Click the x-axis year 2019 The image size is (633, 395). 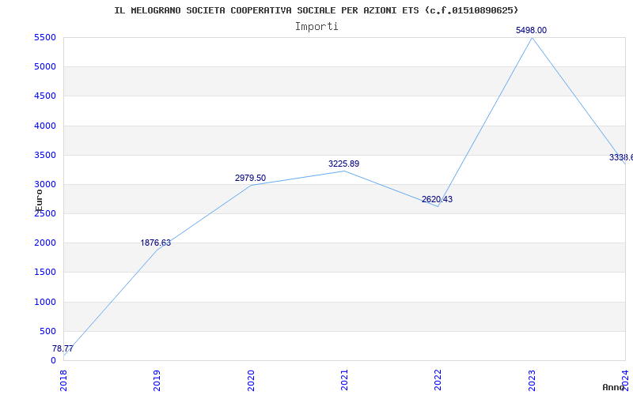click(157, 381)
